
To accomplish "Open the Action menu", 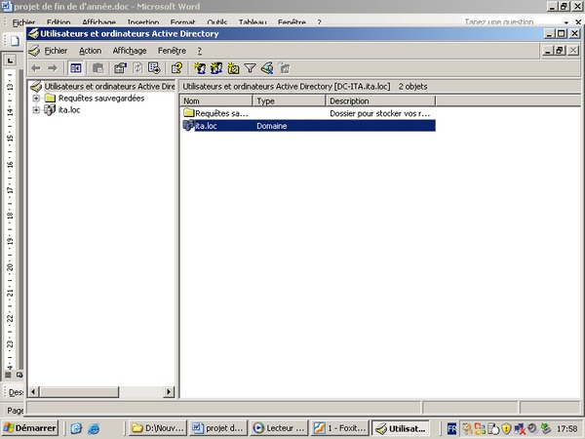I will click(x=90, y=50).
